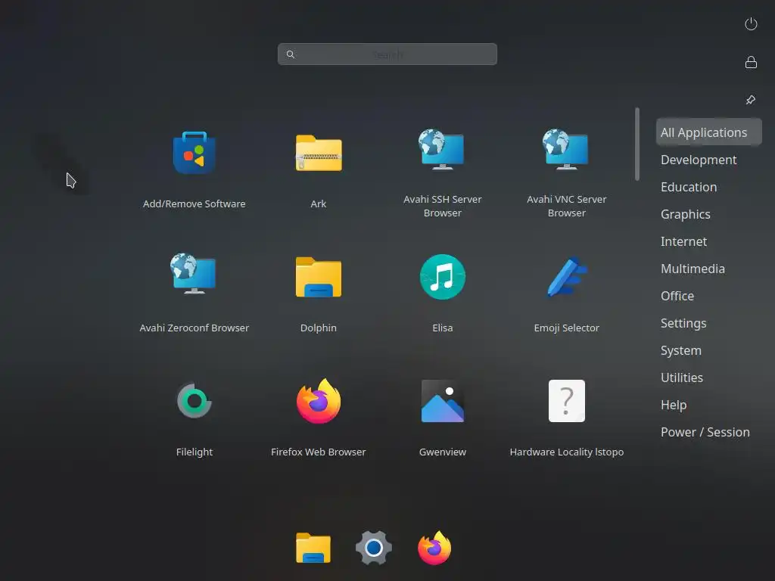Open the favorites Dolphin folder icon
Image resolution: width=775 pixels, height=581 pixels.
click(x=313, y=548)
